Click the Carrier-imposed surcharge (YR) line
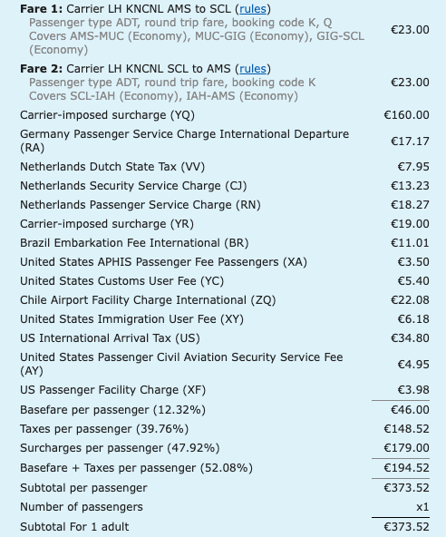This screenshot has height=537, width=446. tap(225, 224)
